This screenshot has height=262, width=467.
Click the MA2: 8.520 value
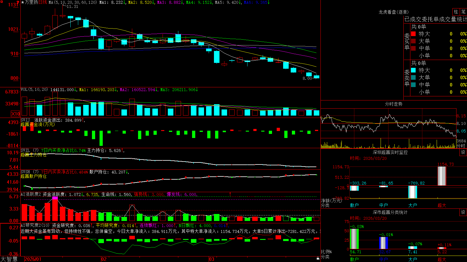[142, 2]
